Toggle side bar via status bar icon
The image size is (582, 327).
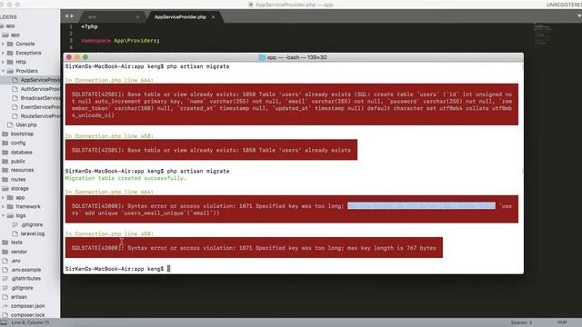tap(4, 322)
